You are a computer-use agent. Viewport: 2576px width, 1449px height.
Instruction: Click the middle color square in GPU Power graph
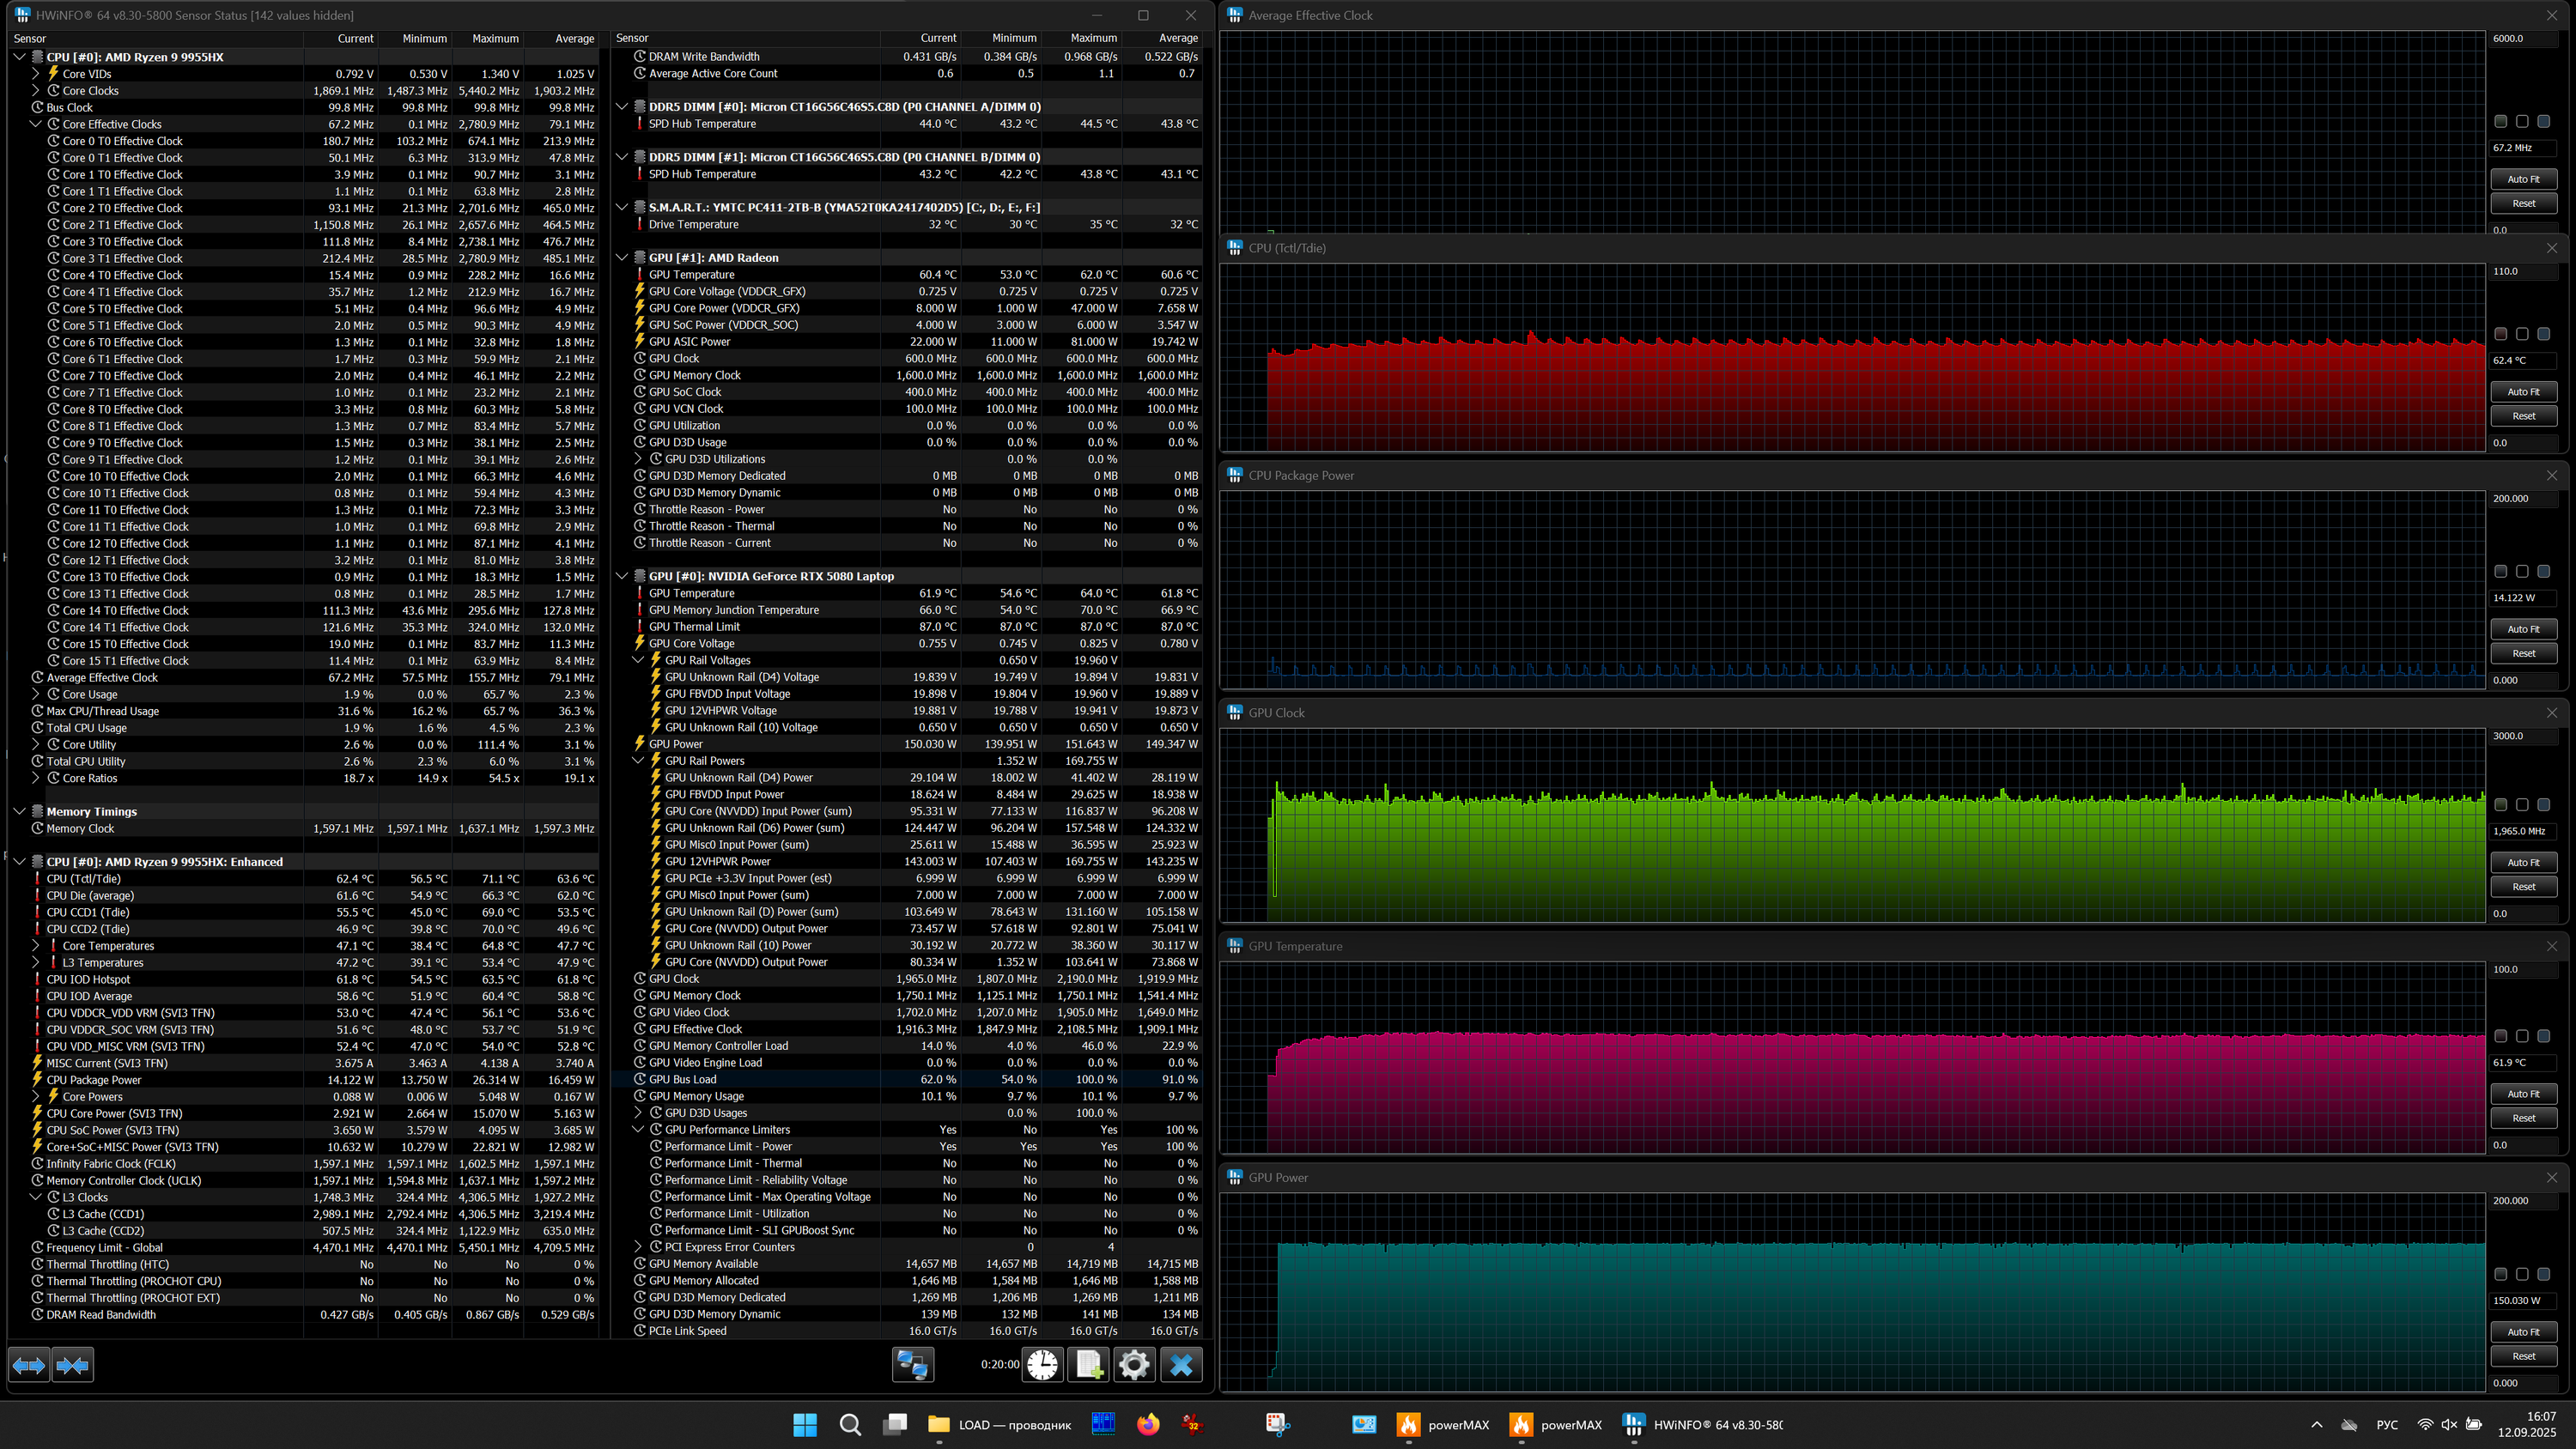pos(2522,1274)
